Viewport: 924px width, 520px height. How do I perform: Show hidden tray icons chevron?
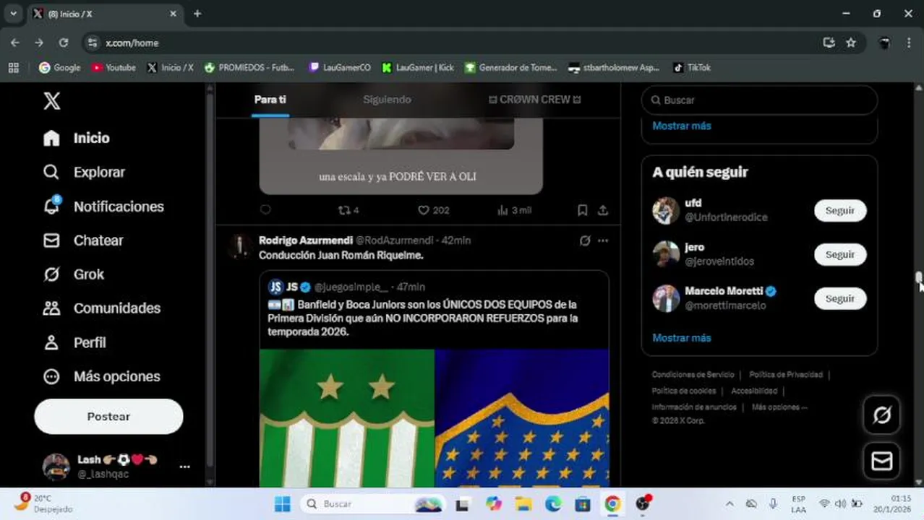click(730, 504)
